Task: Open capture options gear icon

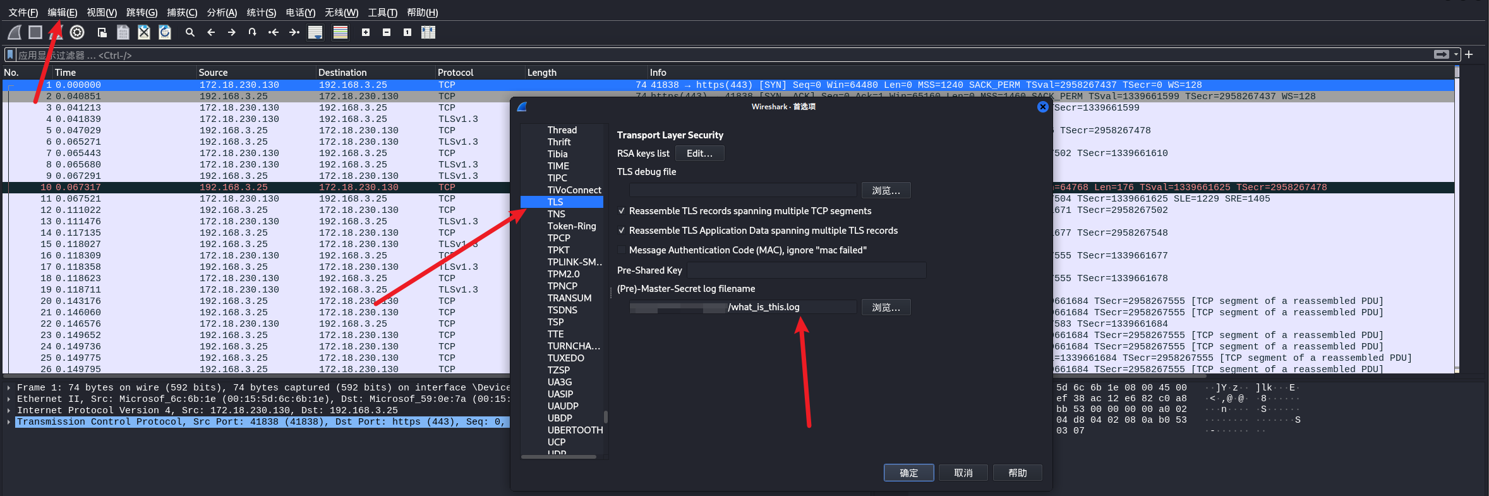Action: pyautogui.click(x=77, y=32)
